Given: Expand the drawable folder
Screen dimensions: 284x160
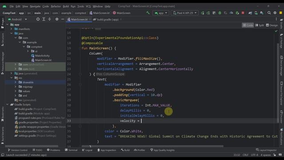Looking at the screenshot, I should [x=16, y=82].
